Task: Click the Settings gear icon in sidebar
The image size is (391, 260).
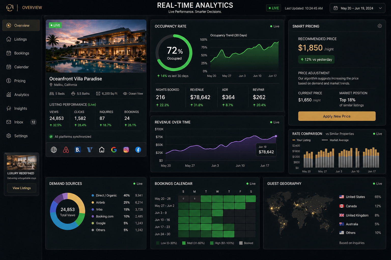Action: pyautogui.click(x=9, y=136)
